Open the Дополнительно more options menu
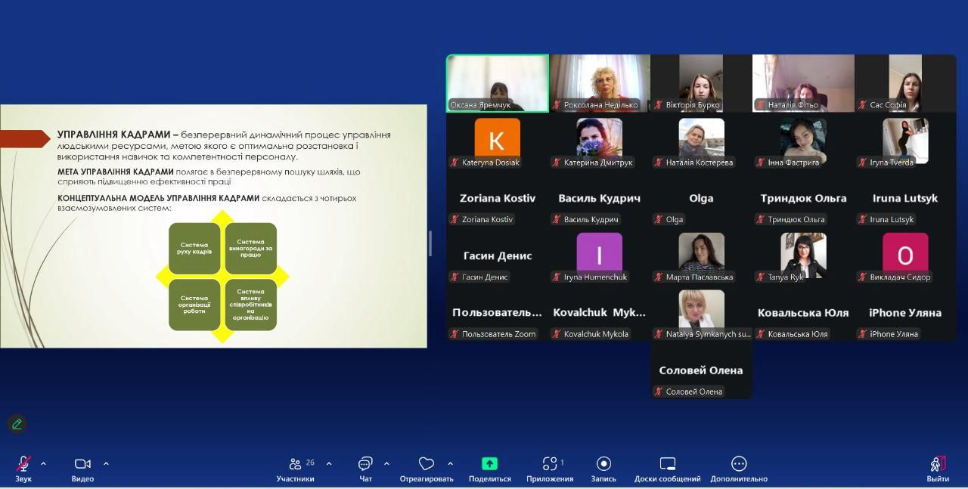This screenshot has width=968, height=489. [x=739, y=464]
